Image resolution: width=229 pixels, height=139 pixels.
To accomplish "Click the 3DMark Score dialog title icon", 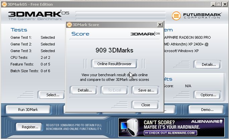I will (x=69, y=25).
